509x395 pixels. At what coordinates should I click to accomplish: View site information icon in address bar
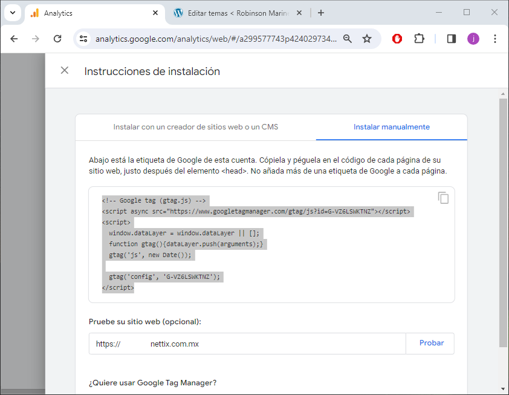83,39
